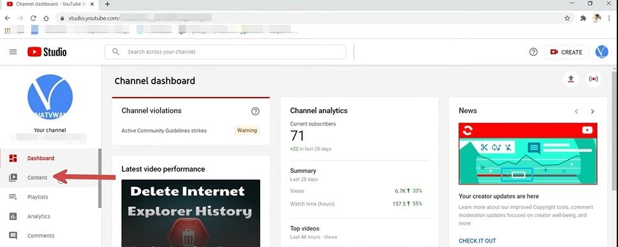Click the Warning badge under Channel violations
The image size is (618, 247).
[247, 130]
